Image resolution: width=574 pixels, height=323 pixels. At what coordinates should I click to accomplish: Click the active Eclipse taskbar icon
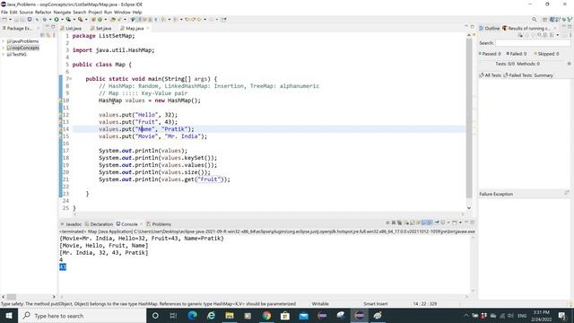pyautogui.click(x=359, y=315)
